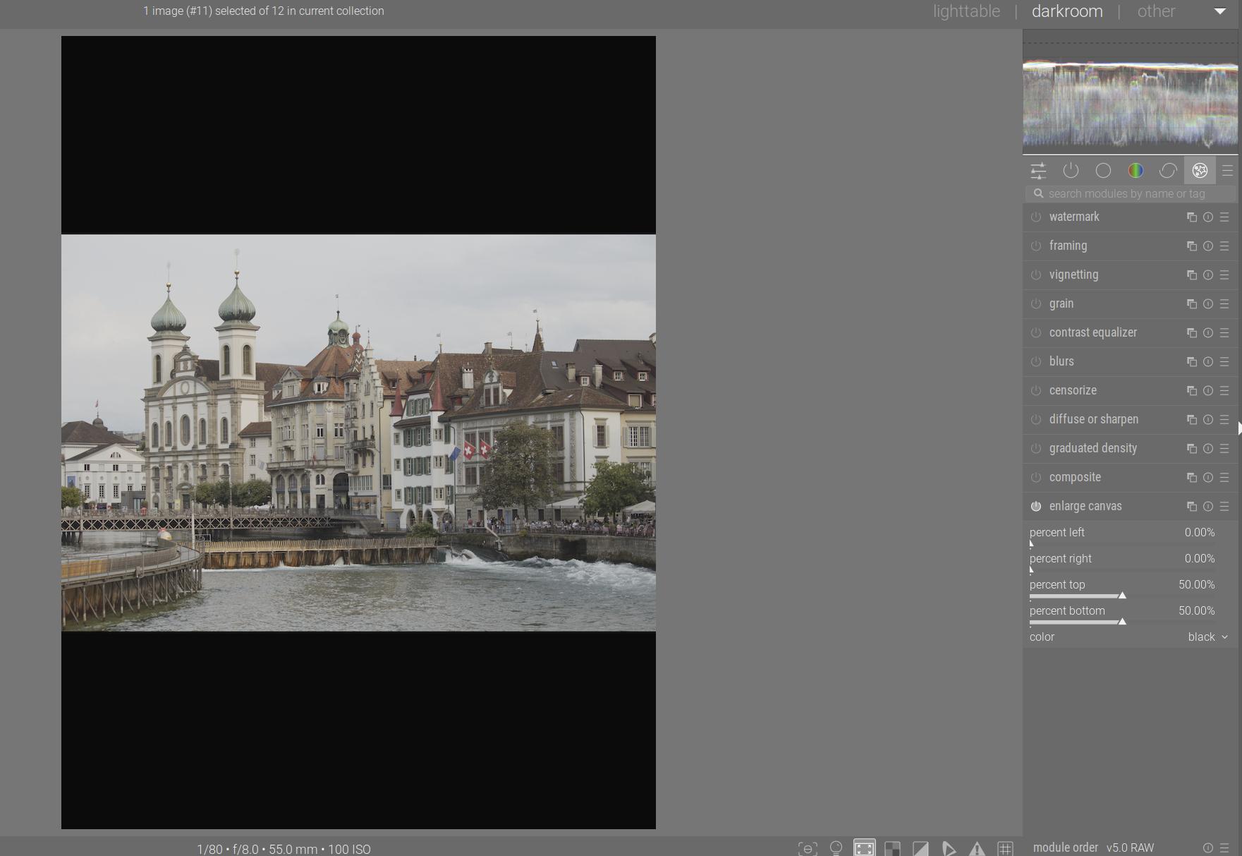The width and height of the screenshot is (1242, 856).
Task: Turn on the grain module
Action: 1036,304
